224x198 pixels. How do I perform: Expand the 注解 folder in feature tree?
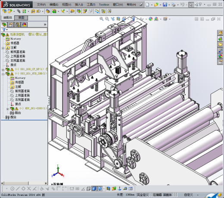[x=3, y=48]
